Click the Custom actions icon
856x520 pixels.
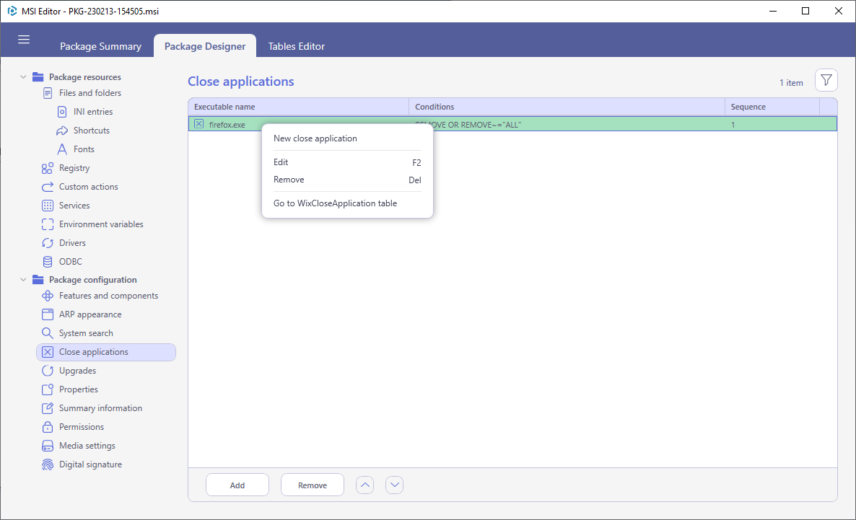click(48, 187)
